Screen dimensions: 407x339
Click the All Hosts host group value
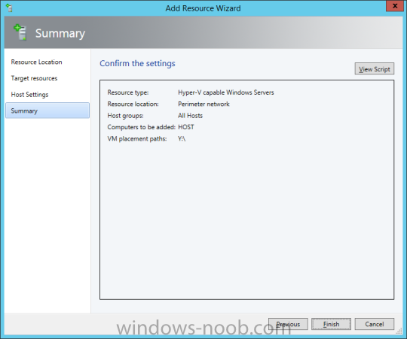pyautogui.click(x=190, y=116)
